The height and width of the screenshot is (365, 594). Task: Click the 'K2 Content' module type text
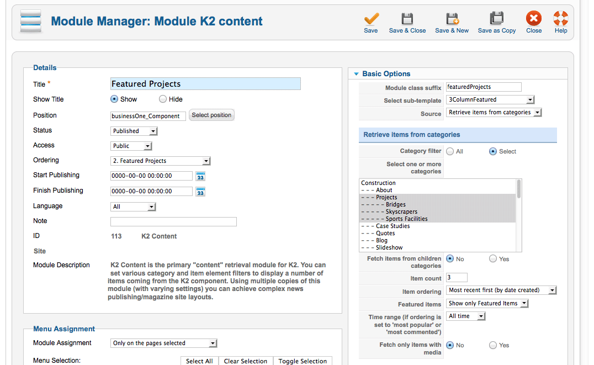[x=159, y=236]
